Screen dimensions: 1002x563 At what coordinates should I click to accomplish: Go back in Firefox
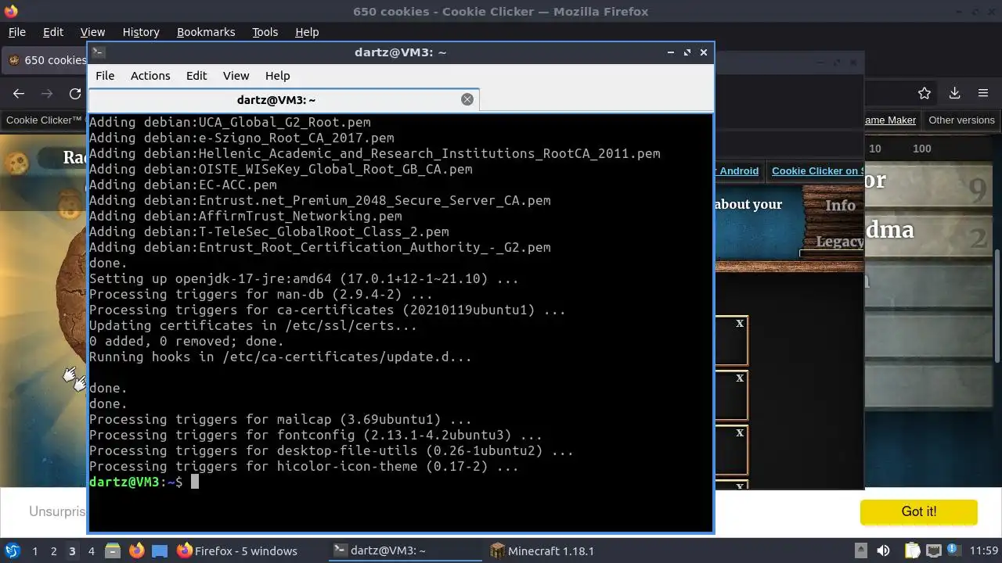(x=19, y=94)
